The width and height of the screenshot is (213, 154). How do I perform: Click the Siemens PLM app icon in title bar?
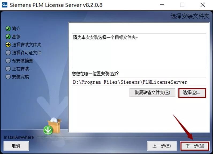(4, 5)
